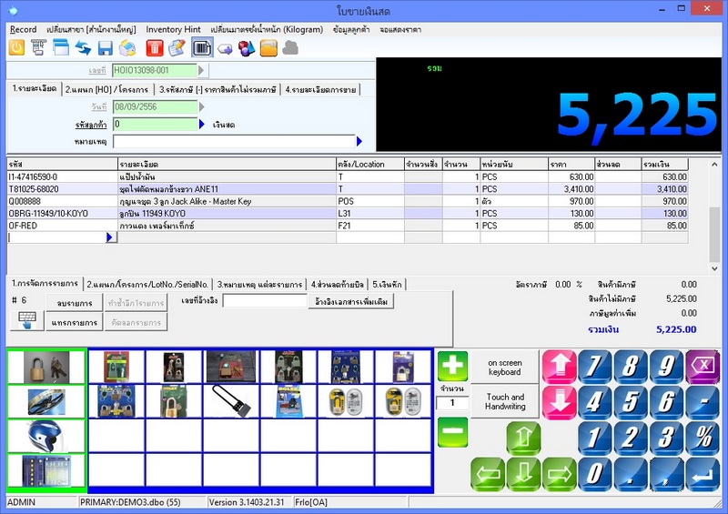Click the blue floppy disk save icon

point(106,48)
